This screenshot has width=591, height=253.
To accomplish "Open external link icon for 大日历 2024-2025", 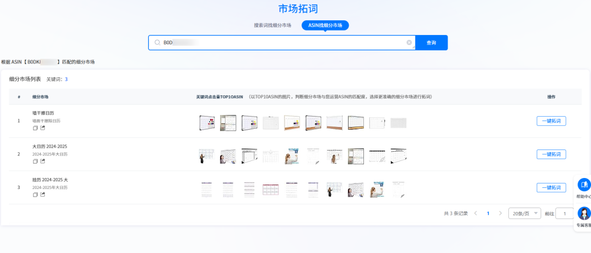I will click(43, 161).
